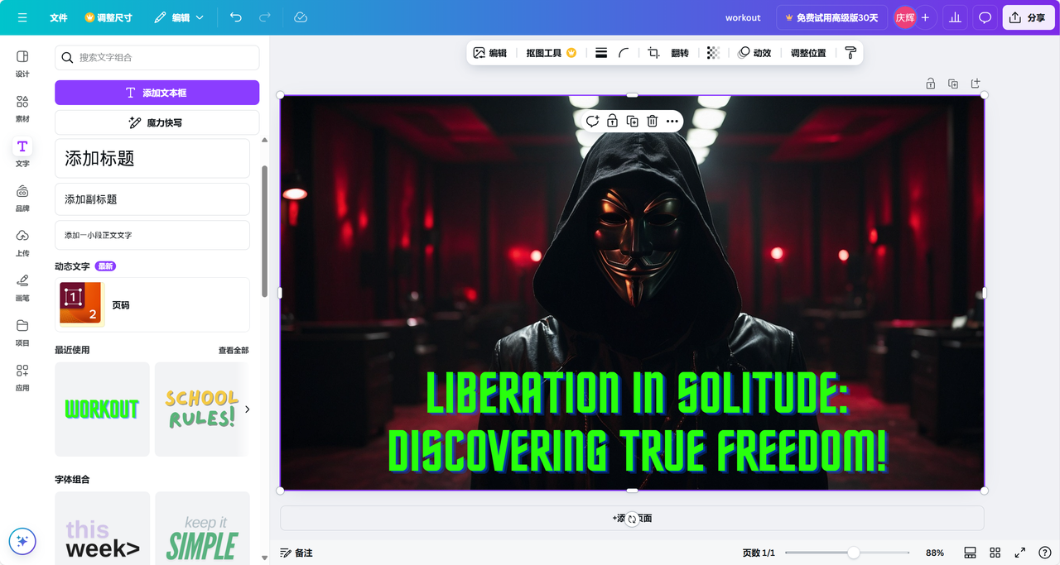This screenshot has height=565, width=1060.
Task: Click the 添加文本框 button
Action: (157, 93)
